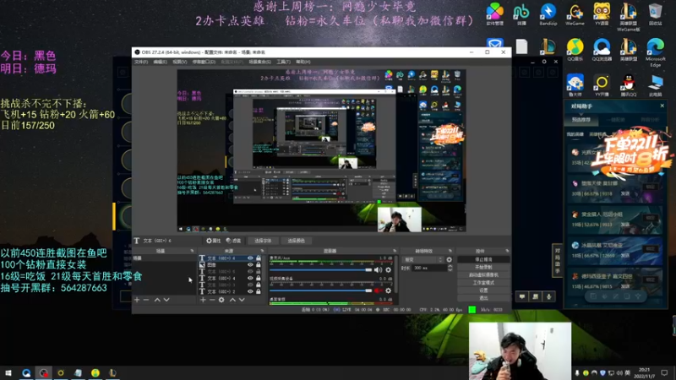
Task: Open microphone/Aux mixer settings gear
Action: [388, 270]
